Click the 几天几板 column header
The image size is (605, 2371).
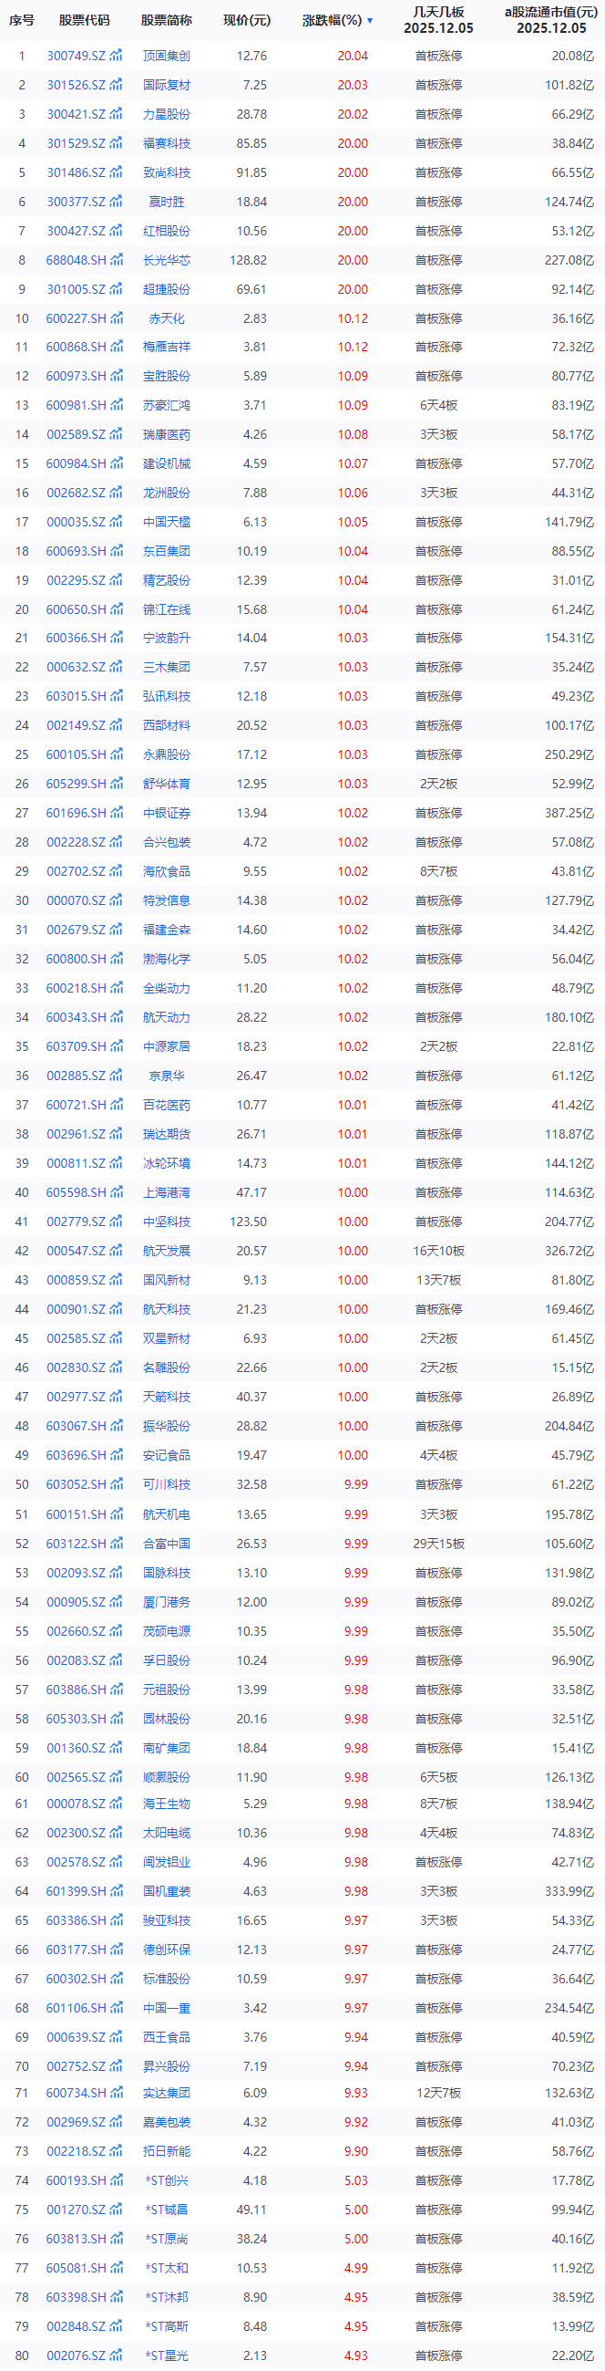[438, 20]
